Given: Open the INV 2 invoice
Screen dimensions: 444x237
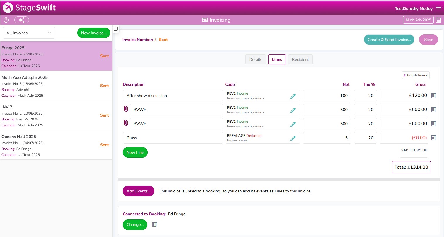Looking at the screenshot, I should (56, 115).
